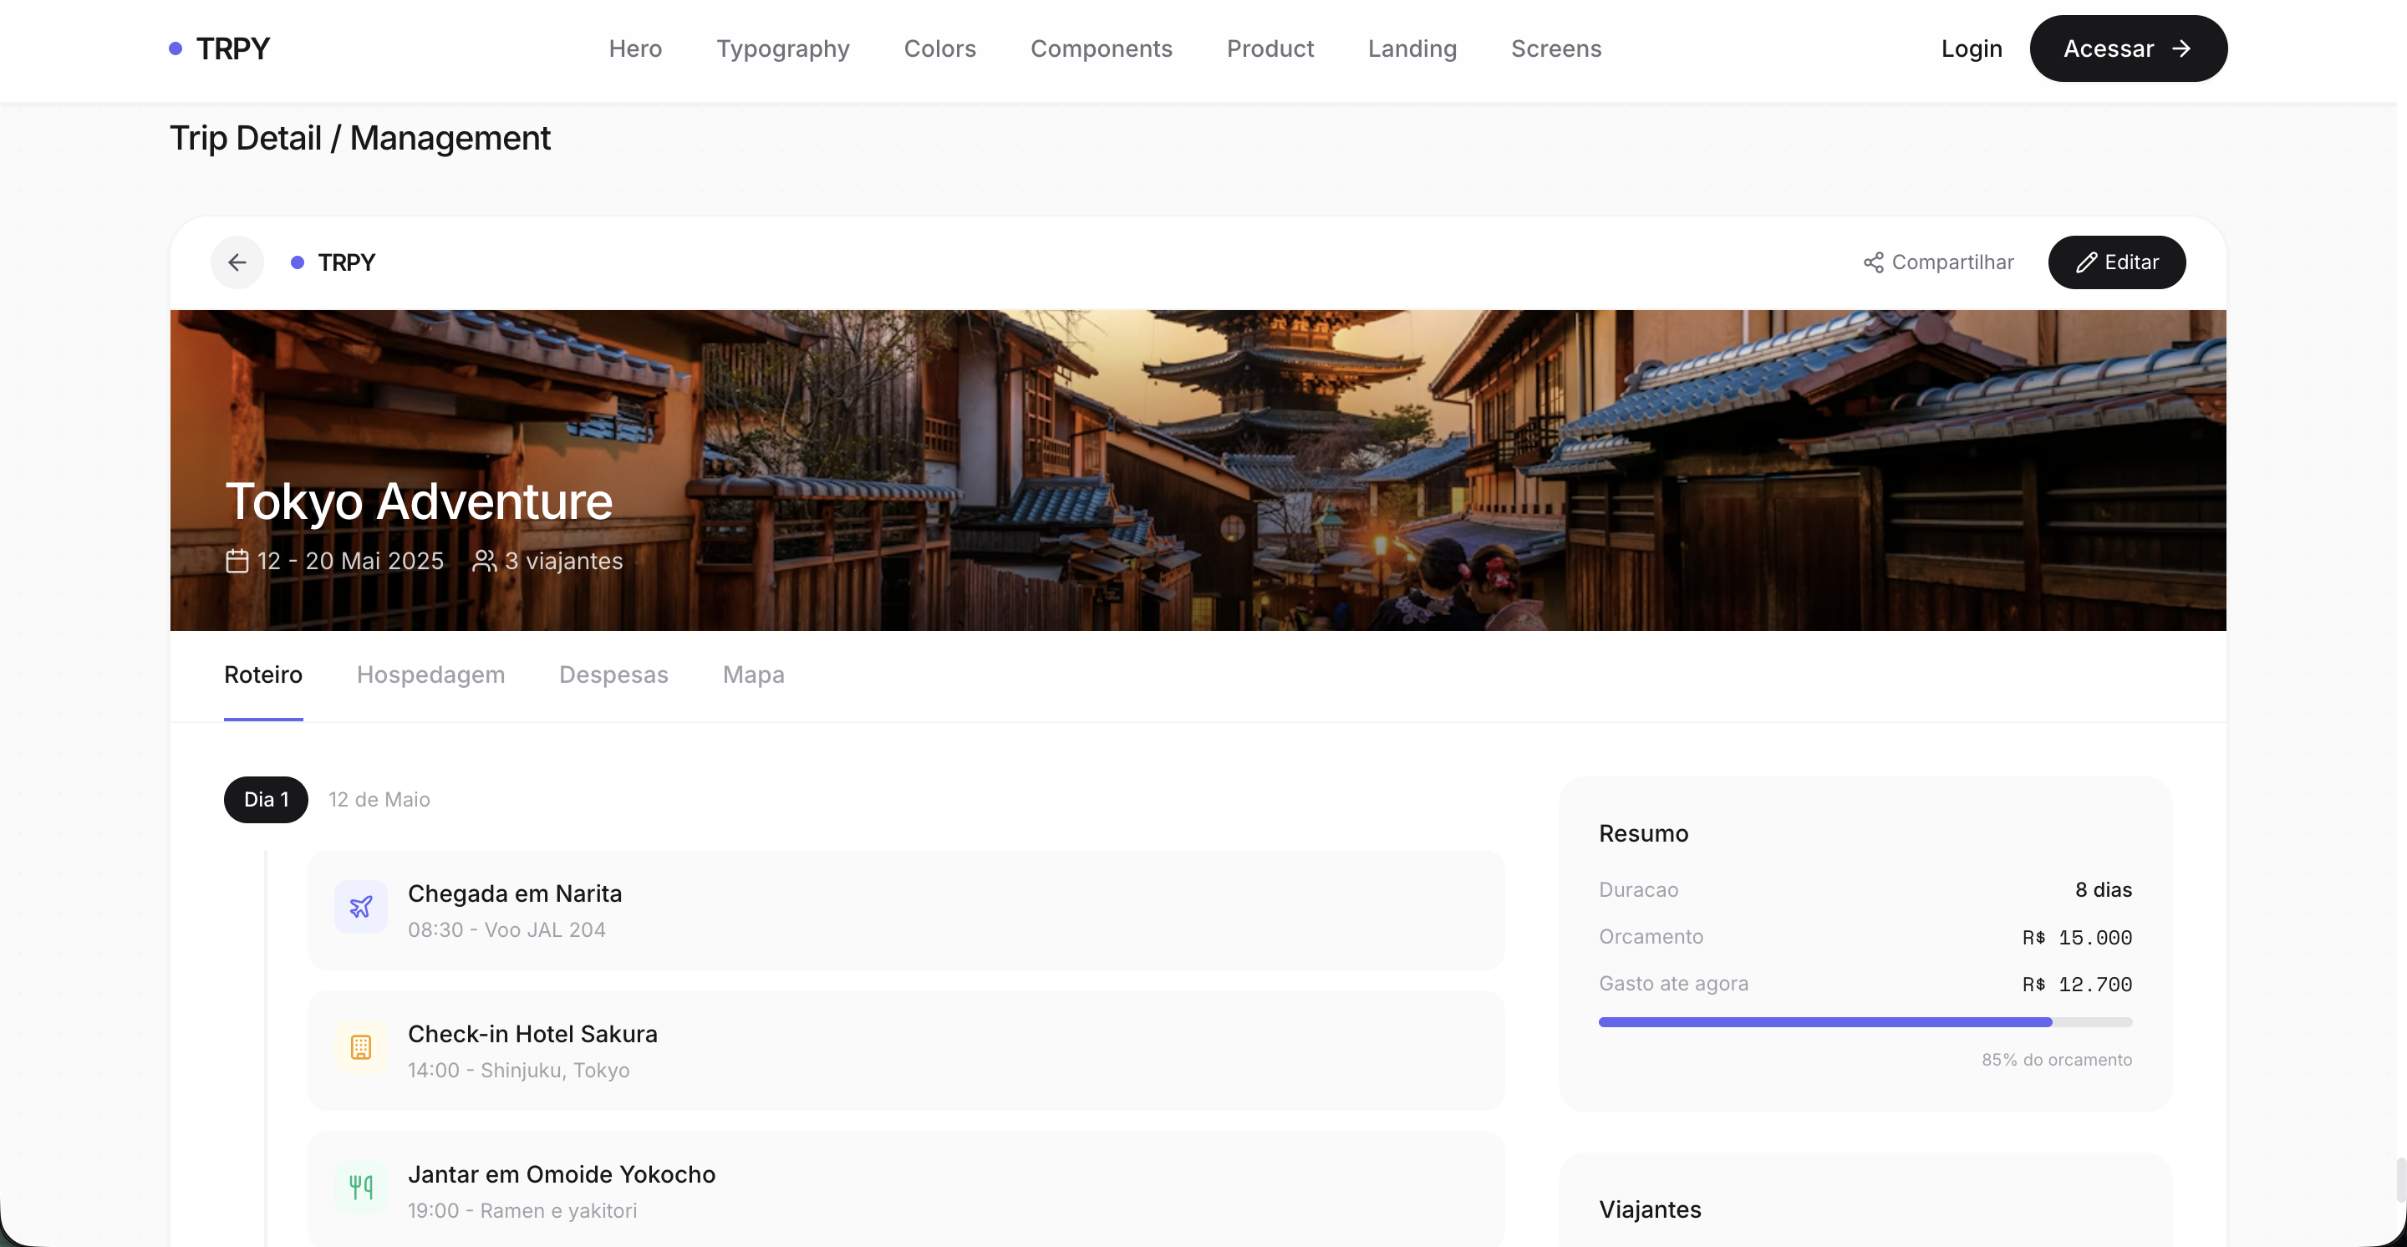Click the hotel building icon for Check-in
The width and height of the screenshot is (2407, 1247).
click(x=361, y=1047)
